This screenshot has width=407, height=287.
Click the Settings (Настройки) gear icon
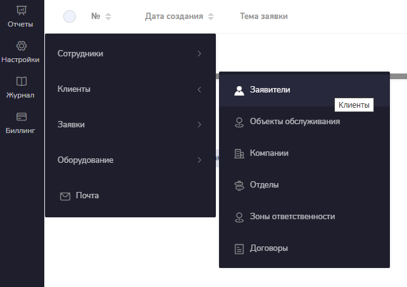[x=22, y=46]
